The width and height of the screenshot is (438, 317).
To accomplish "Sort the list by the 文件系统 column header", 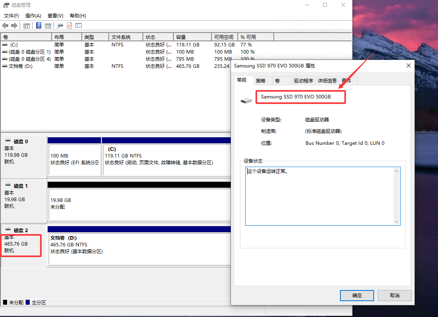I will tap(126, 37).
